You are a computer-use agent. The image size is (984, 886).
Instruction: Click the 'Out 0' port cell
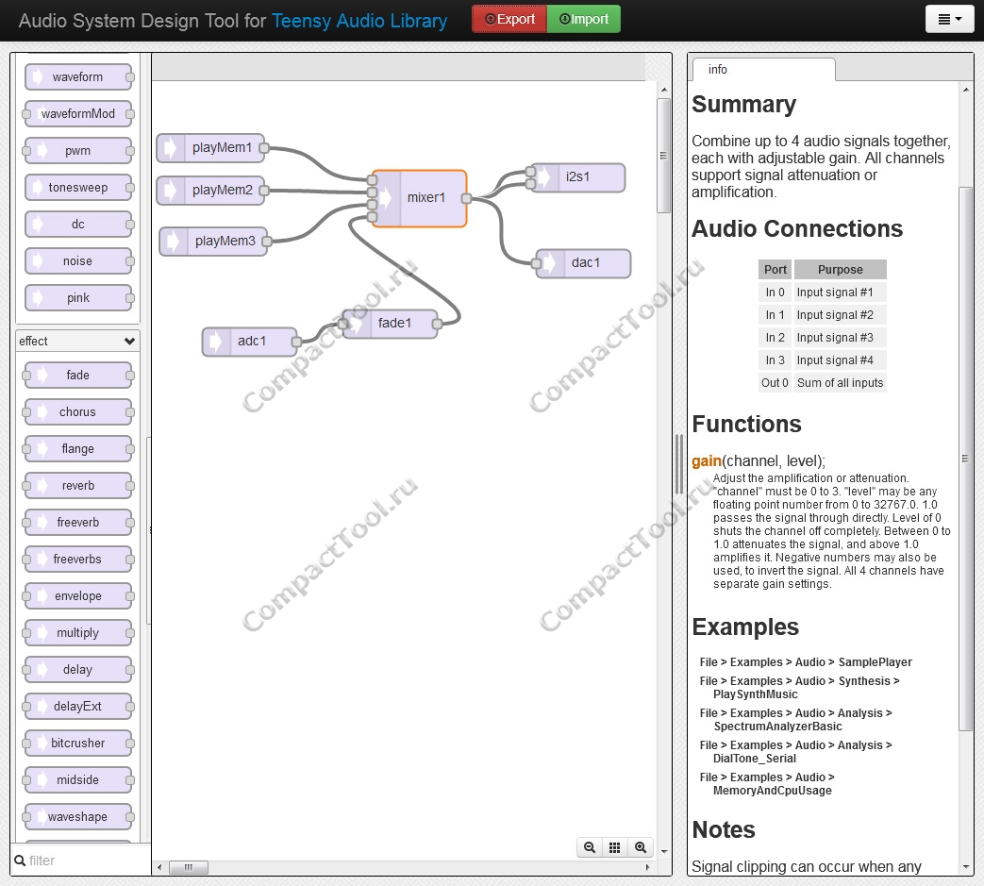[775, 383]
